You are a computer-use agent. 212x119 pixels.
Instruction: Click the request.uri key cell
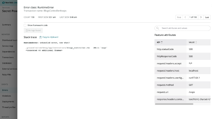point(170,92)
